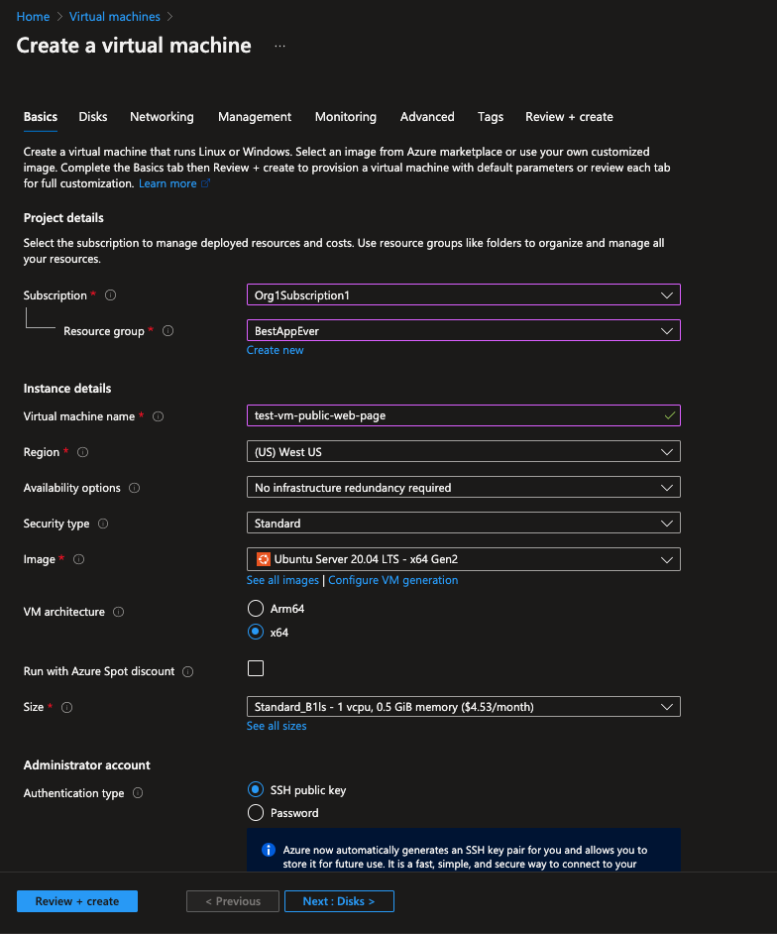Open the Networking tab
The width and height of the screenshot is (777, 934).
(x=162, y=117)
